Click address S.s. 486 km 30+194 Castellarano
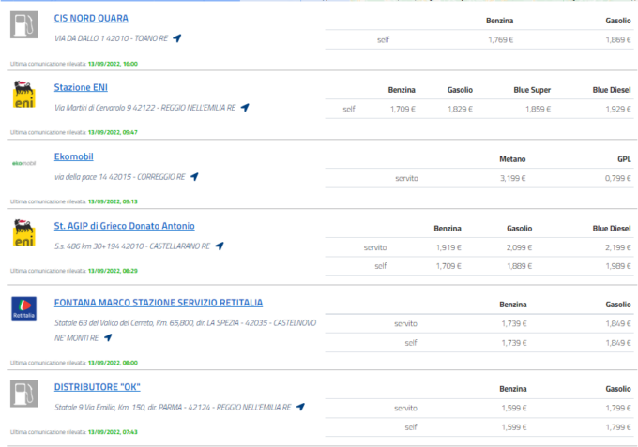Screen dimensions: 638x447 [132, 246]
